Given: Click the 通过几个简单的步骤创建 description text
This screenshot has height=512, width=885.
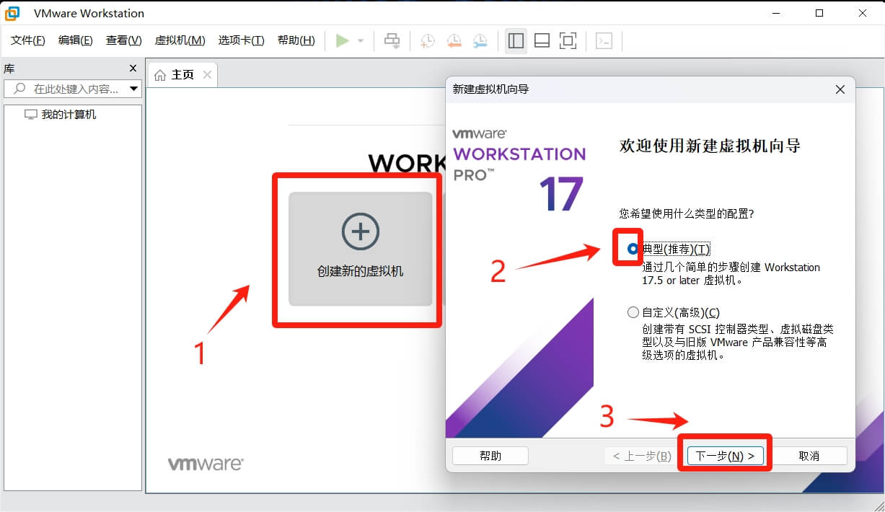Looking at the screenshot, I should (731, 273).
